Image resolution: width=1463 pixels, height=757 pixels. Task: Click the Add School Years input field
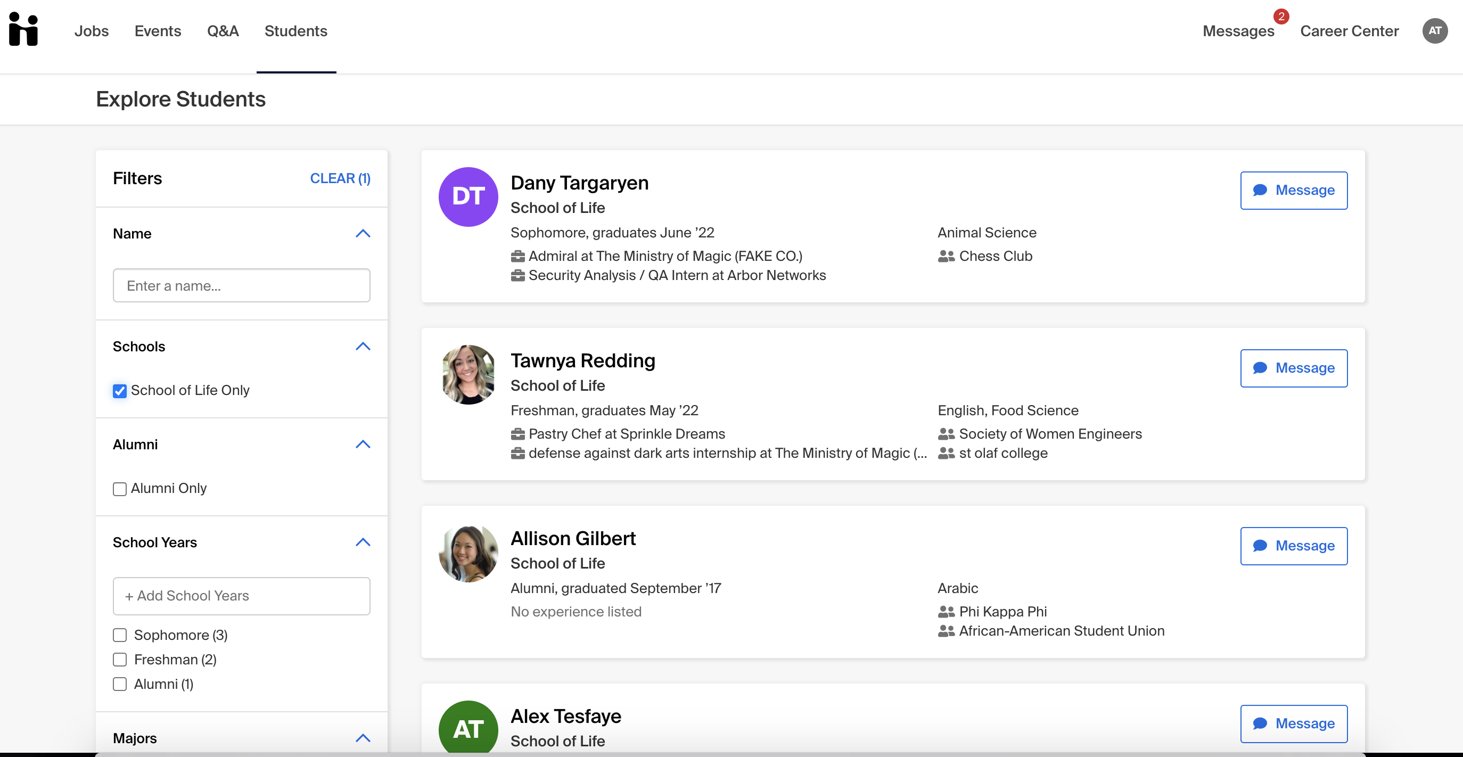pos(241,596)
